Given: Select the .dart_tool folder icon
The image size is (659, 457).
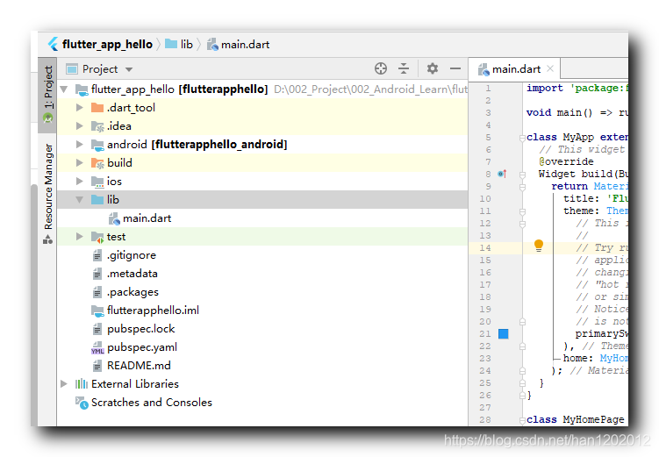Looking at the screenshot, I should (x=97, y=108).
